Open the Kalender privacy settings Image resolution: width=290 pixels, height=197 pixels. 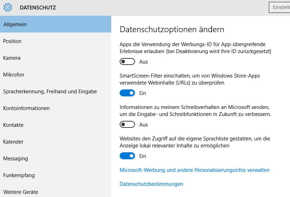coord(13,142)
